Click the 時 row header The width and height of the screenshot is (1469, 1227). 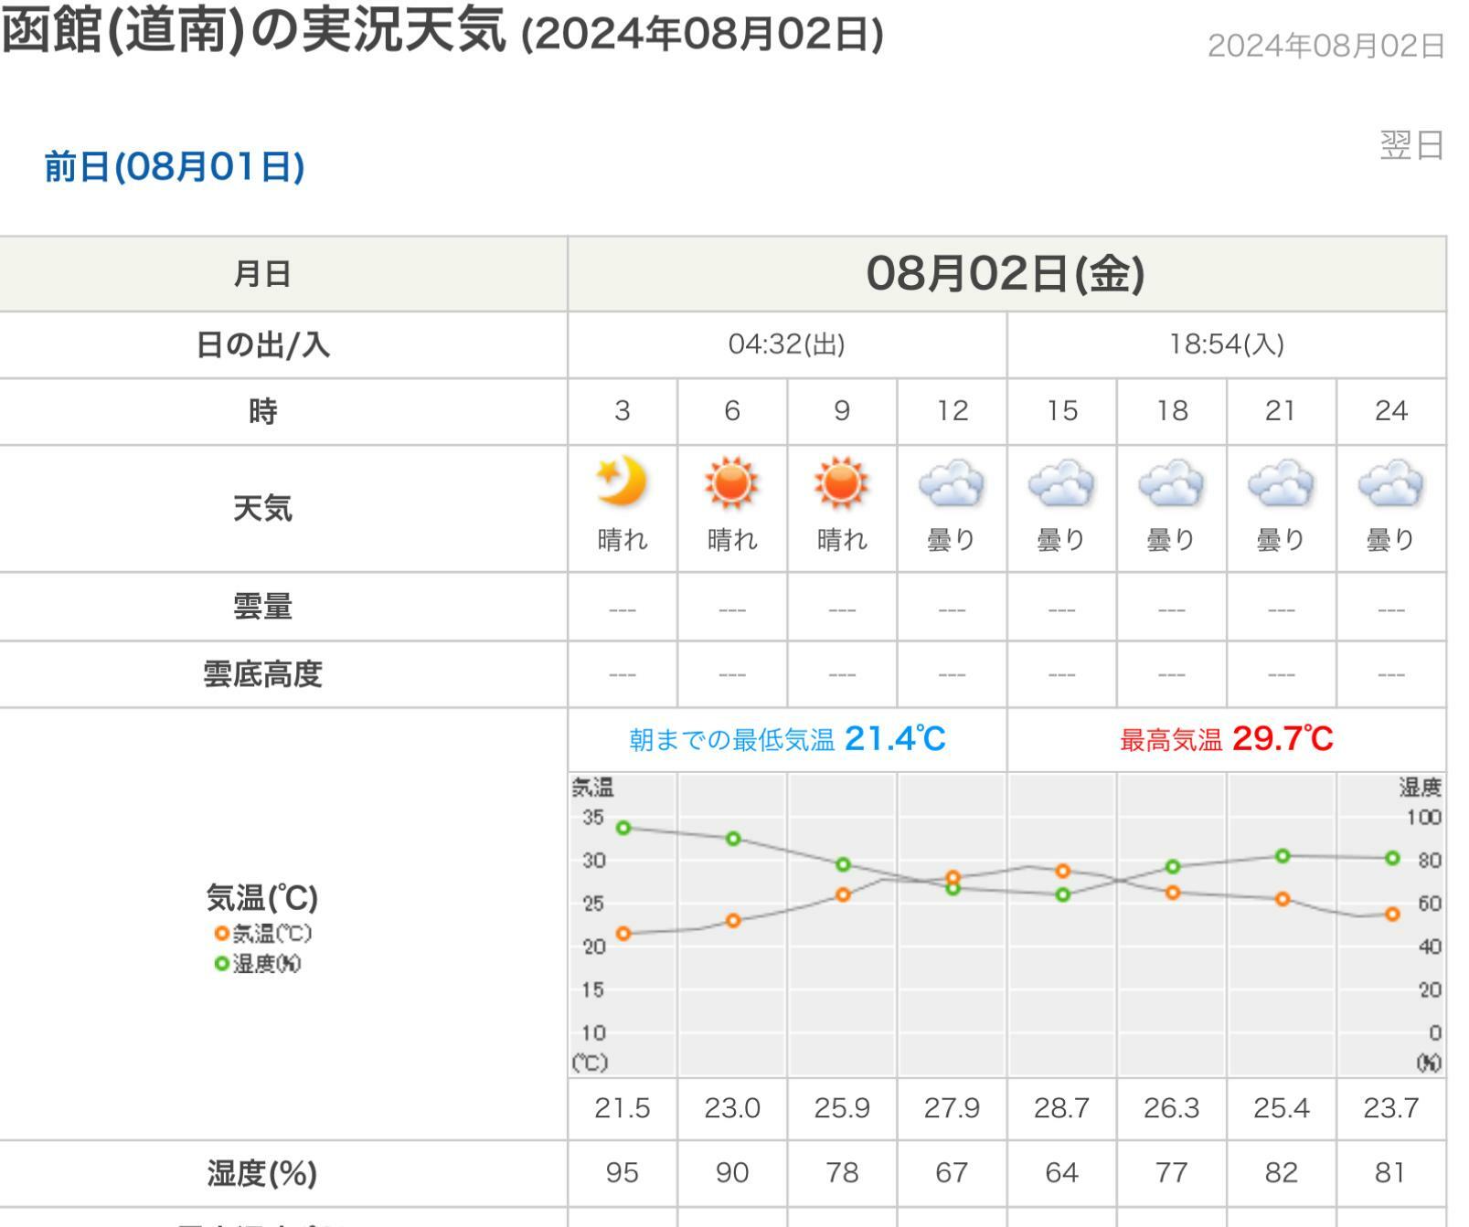click(262, 411)
